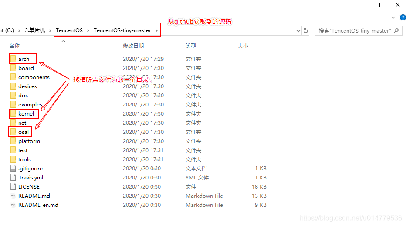Navigate to 3.单片机 breadcrumb
406x226 pixels.
pyautogui.click(x=35, y=30)
